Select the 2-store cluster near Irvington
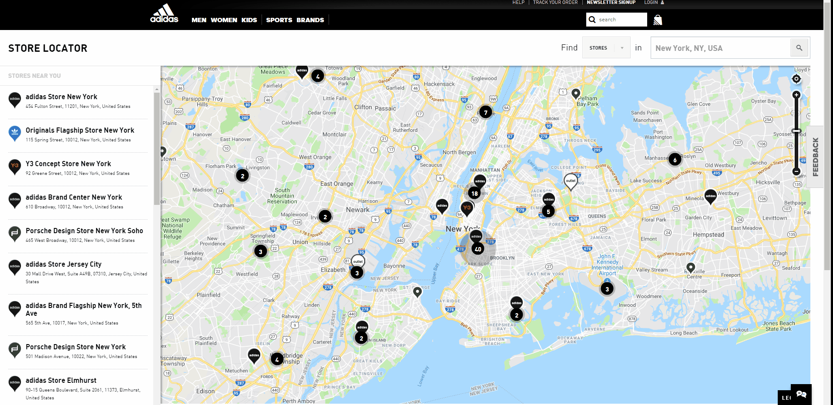 click(325, 217)
